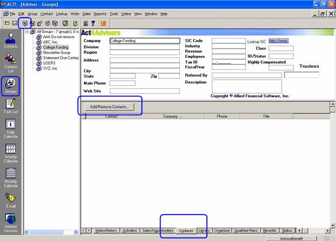Switch to the Status tab
This screenshot has height=241, width=336.
coord(287,230)
